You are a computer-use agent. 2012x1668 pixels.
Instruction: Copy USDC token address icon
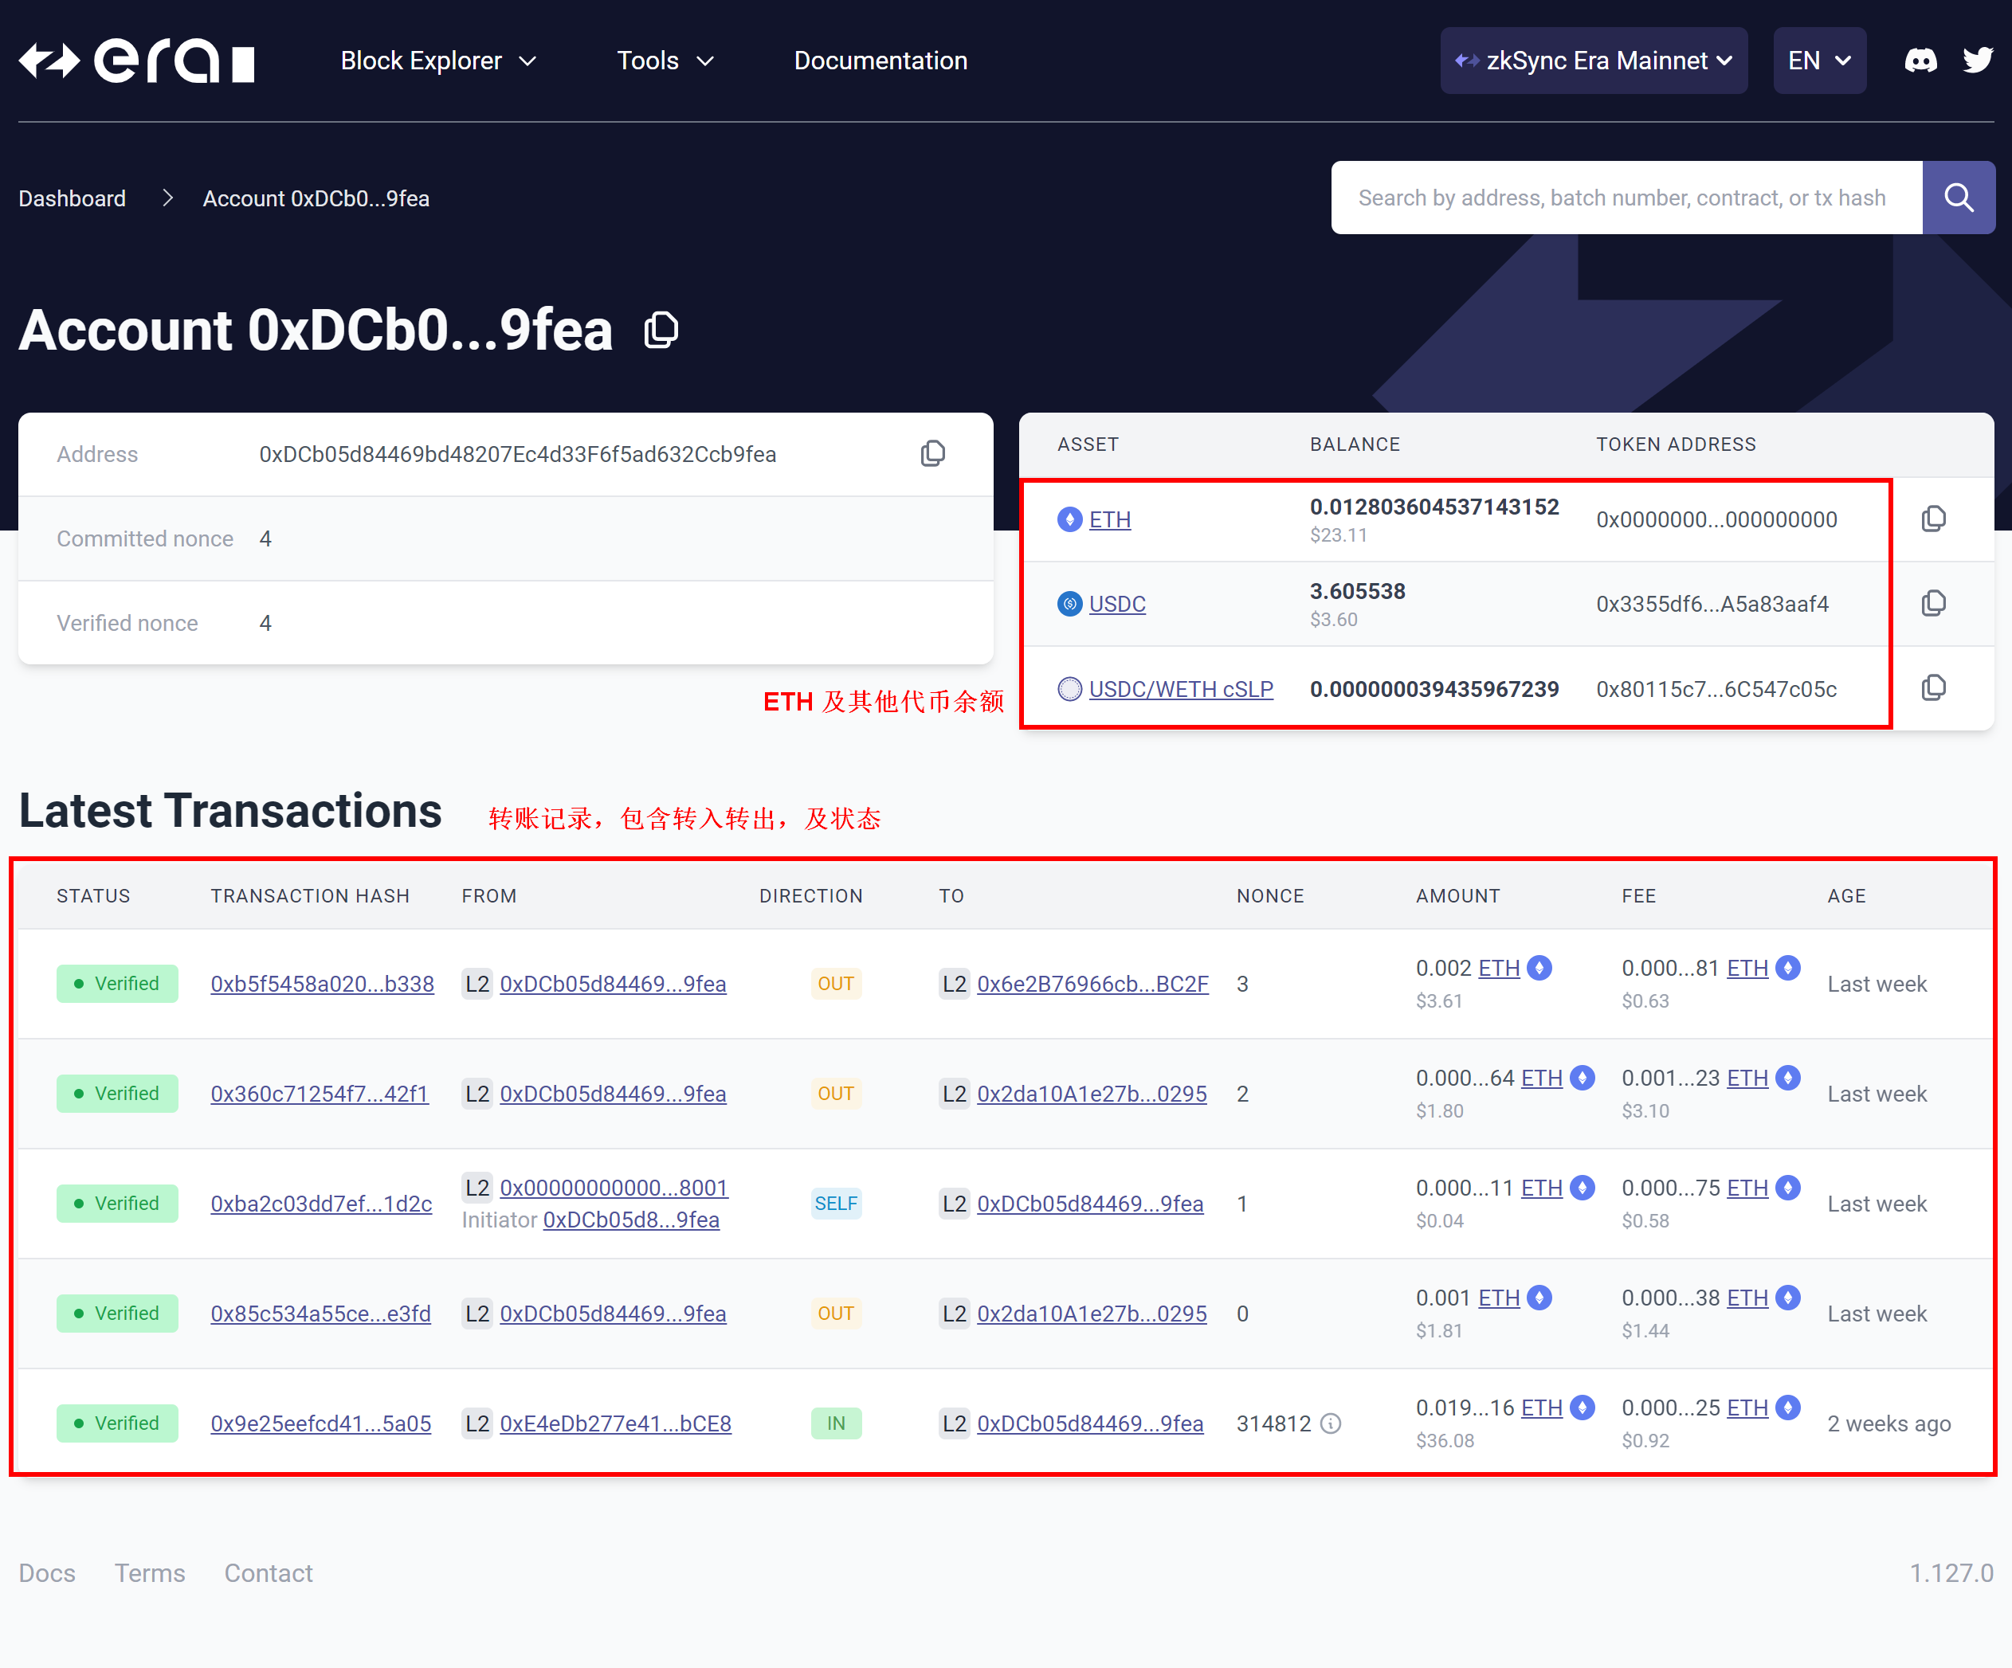(1933, 603)
